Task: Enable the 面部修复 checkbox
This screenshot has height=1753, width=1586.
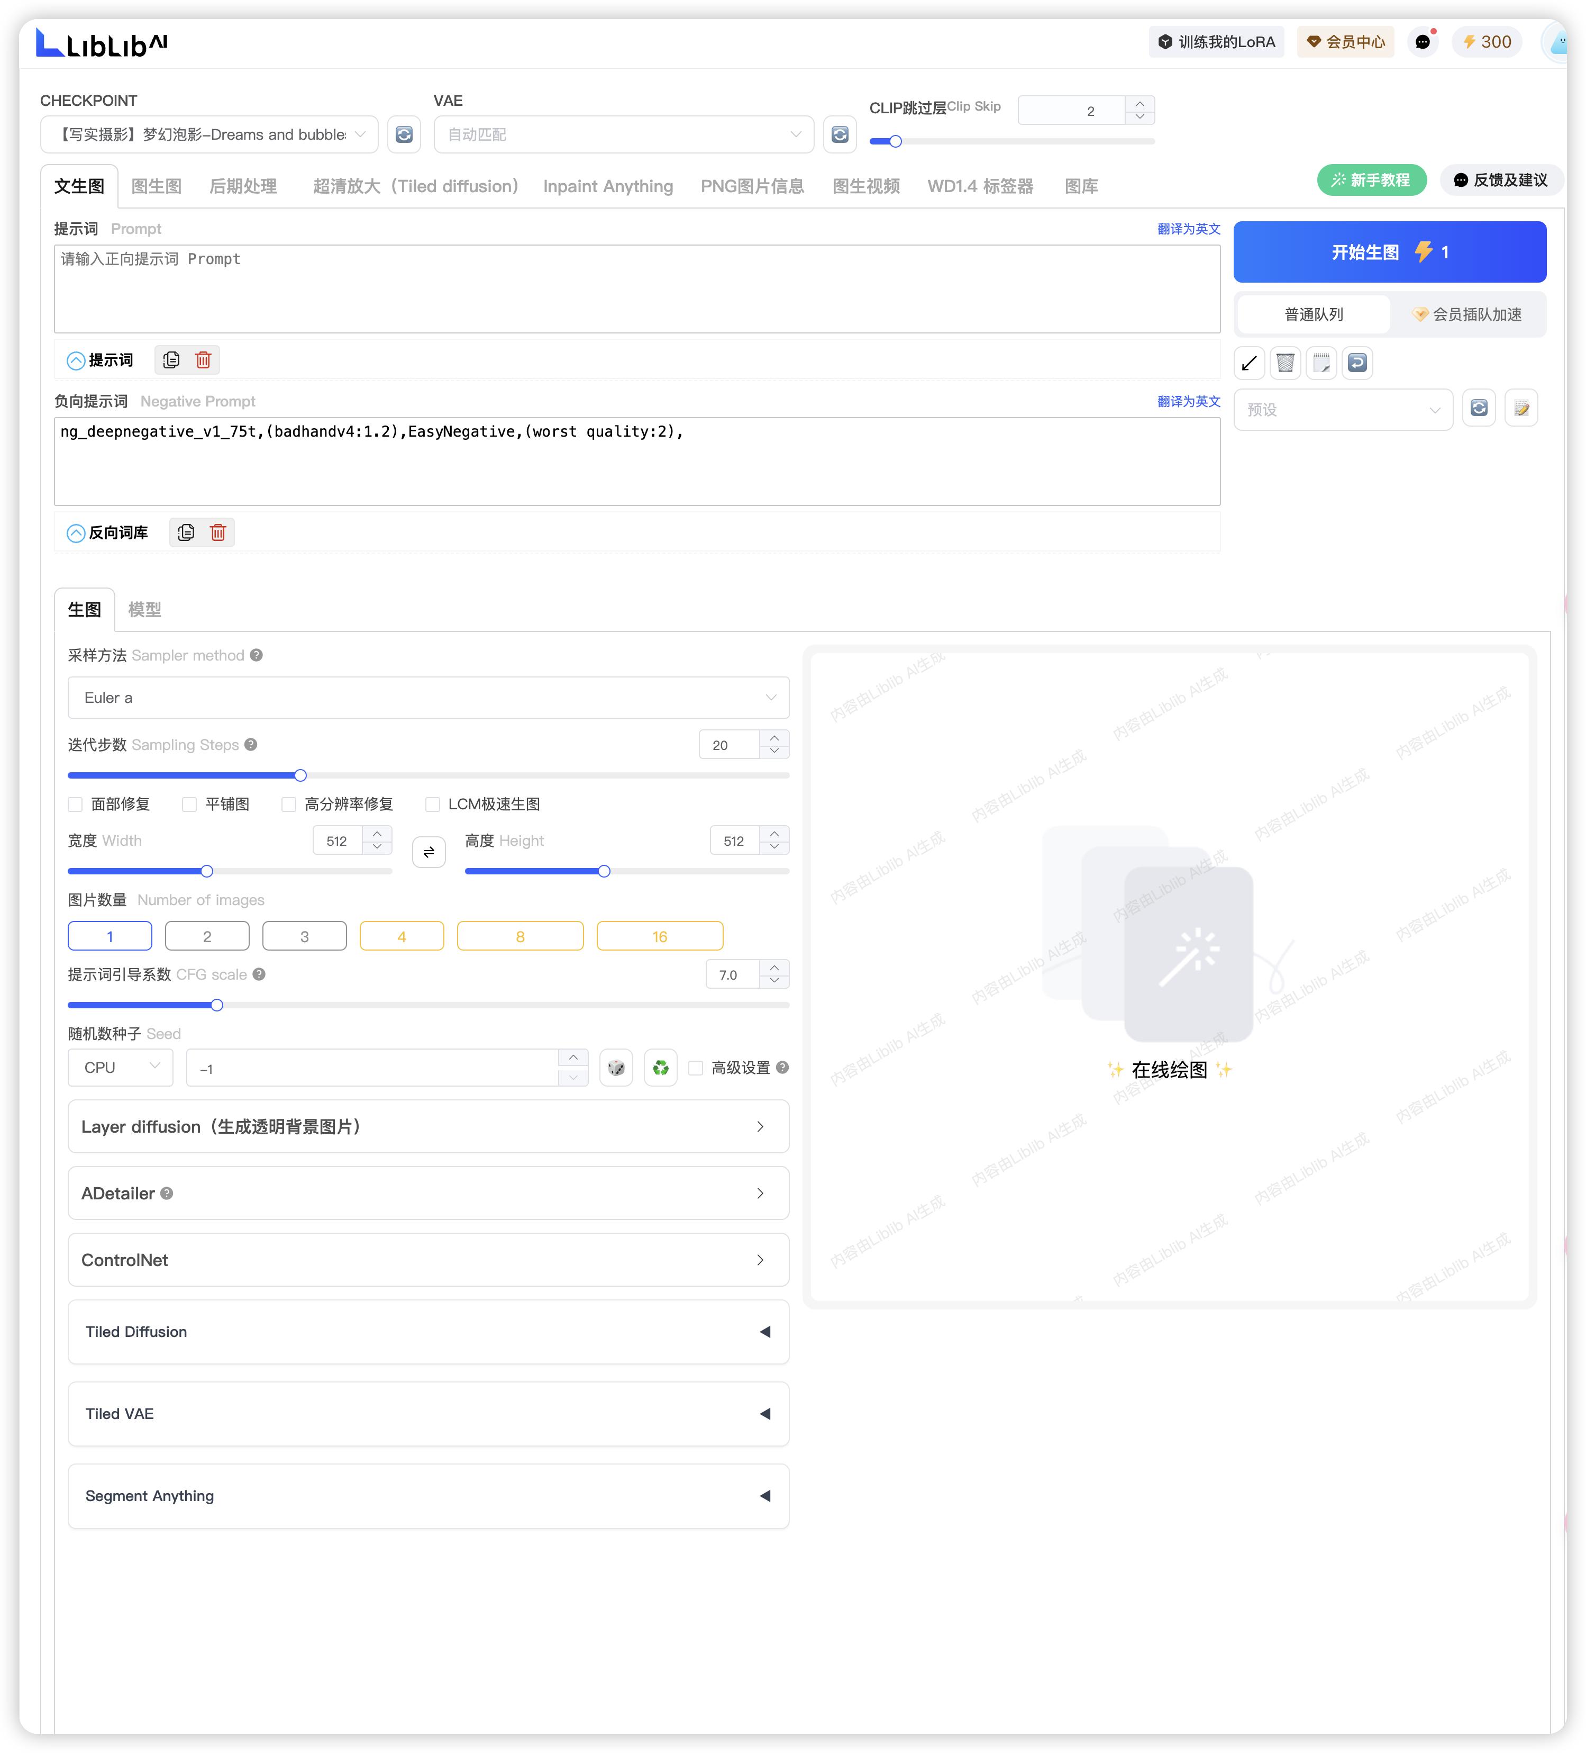Action: pyautogui.click(x=76, y=805)
